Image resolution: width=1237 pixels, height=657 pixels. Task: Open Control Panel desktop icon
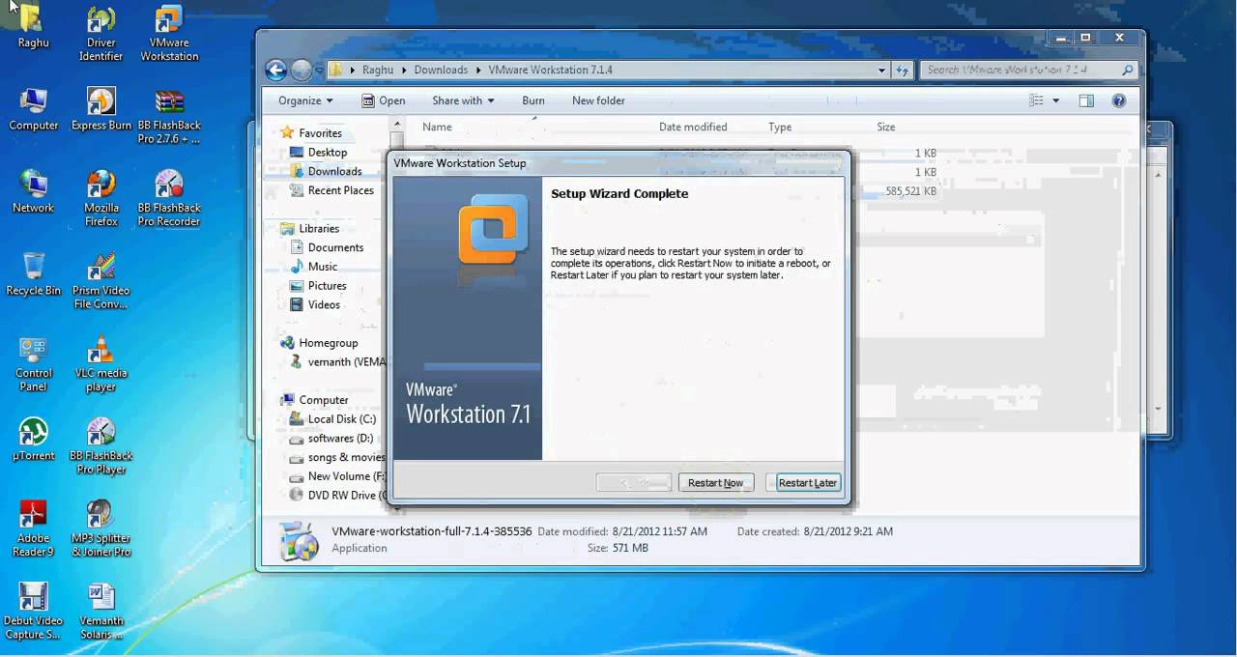pos(33,364)
